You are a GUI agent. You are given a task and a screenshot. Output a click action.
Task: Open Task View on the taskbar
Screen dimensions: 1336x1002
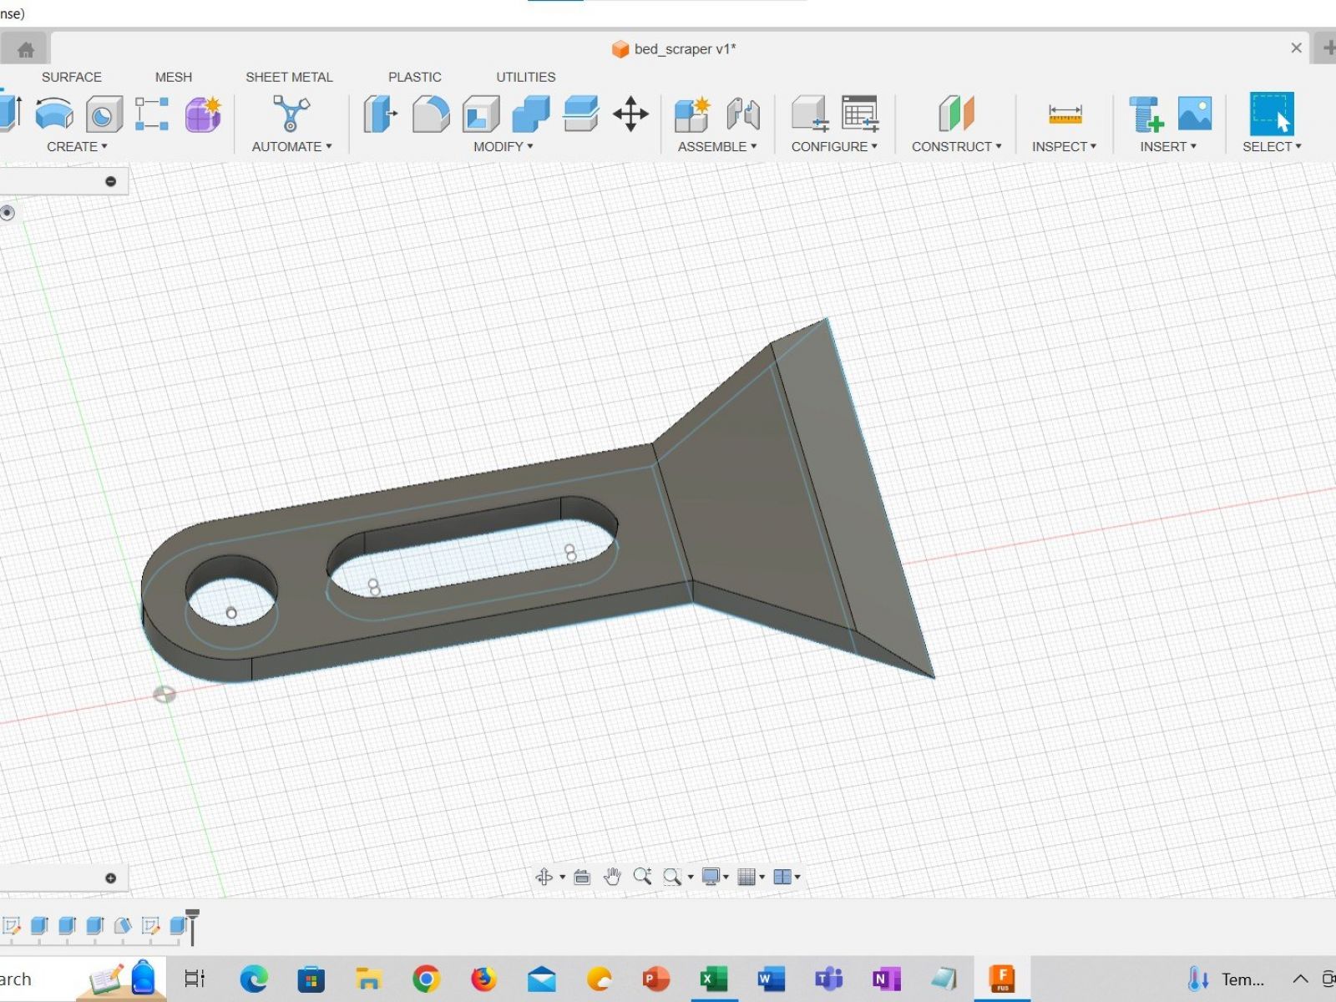[x=195, y=979]
